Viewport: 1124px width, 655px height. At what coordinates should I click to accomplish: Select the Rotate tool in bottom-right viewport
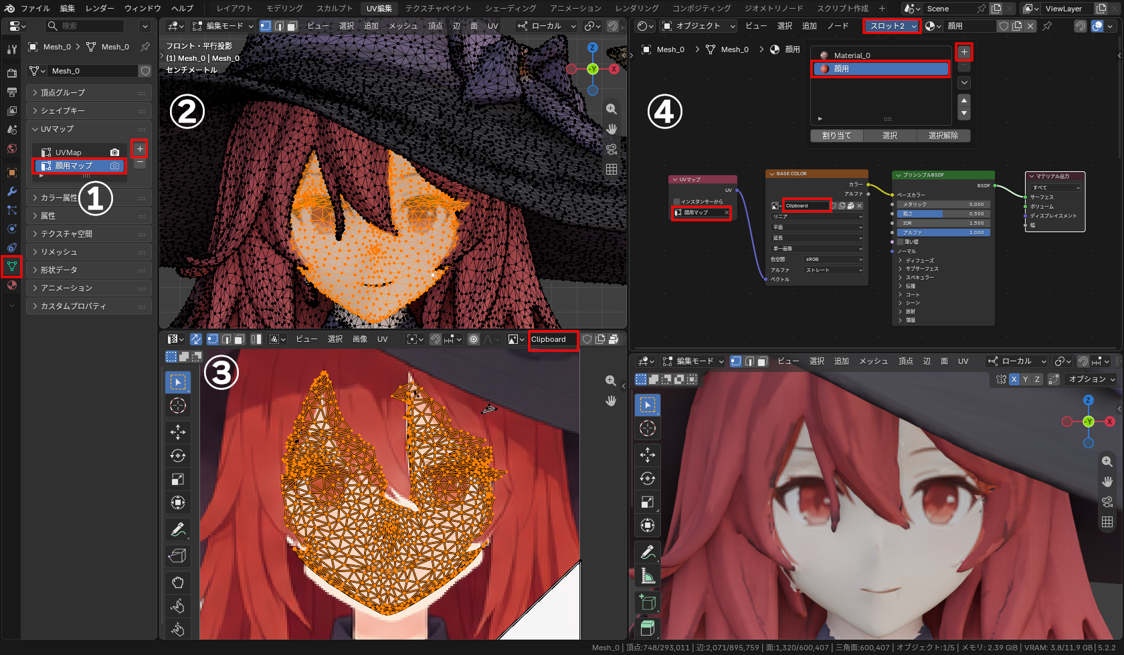(x=648, y=478)
